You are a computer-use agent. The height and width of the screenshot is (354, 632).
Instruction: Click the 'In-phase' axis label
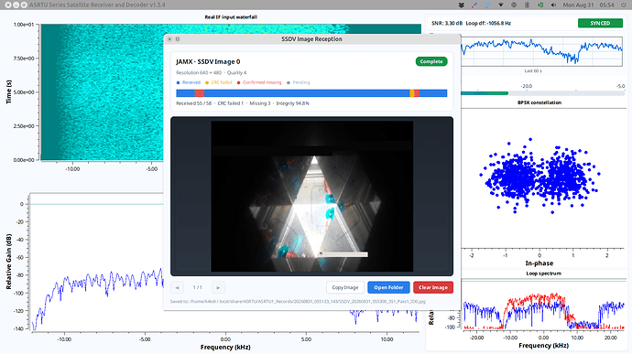tap(539, 263)
